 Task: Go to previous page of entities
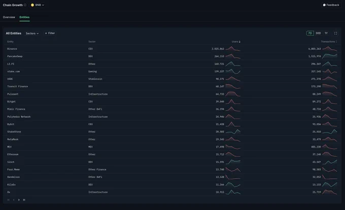click(x=14, y=200)
